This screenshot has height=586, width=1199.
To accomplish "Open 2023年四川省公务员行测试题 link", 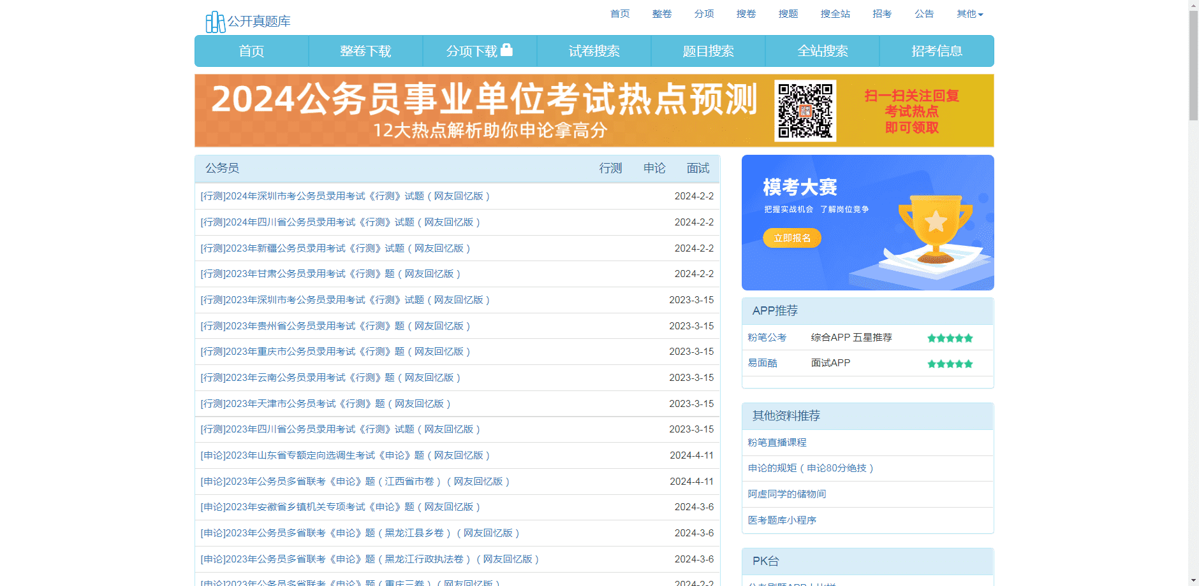I will tap(340, 429).
